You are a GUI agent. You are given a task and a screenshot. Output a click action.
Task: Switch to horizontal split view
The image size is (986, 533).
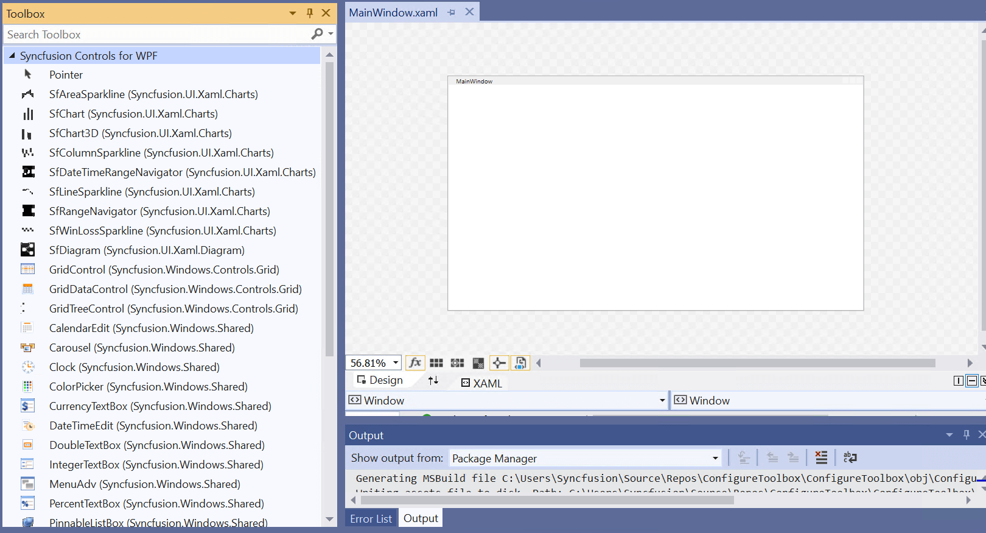coord(972,381)
